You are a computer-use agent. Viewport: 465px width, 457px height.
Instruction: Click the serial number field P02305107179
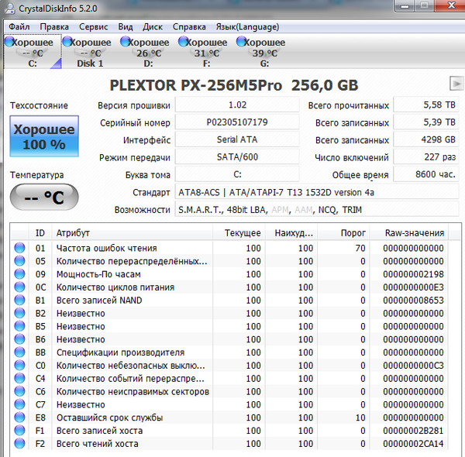237,122
